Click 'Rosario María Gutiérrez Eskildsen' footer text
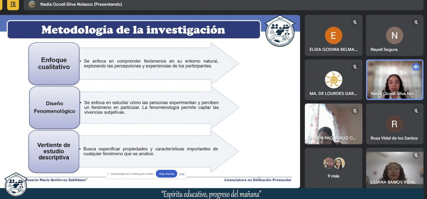This screenshot has width=427, height=199. [57, 180]
